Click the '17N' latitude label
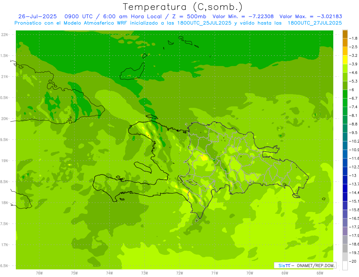The image size is (359, 277). 5,245
